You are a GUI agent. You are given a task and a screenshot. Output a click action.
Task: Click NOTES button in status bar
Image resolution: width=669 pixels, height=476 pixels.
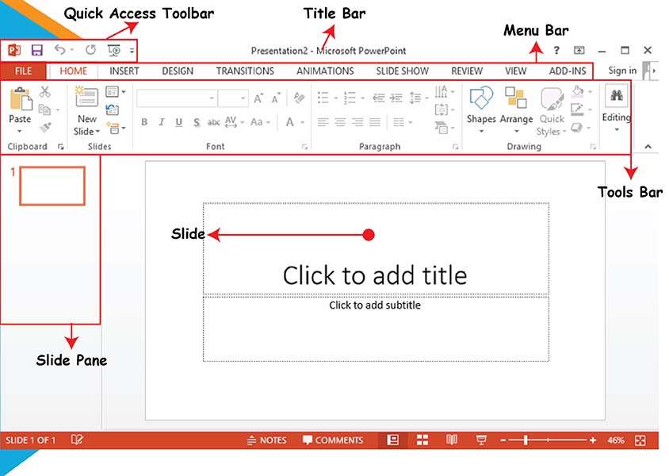coord(266,440)
